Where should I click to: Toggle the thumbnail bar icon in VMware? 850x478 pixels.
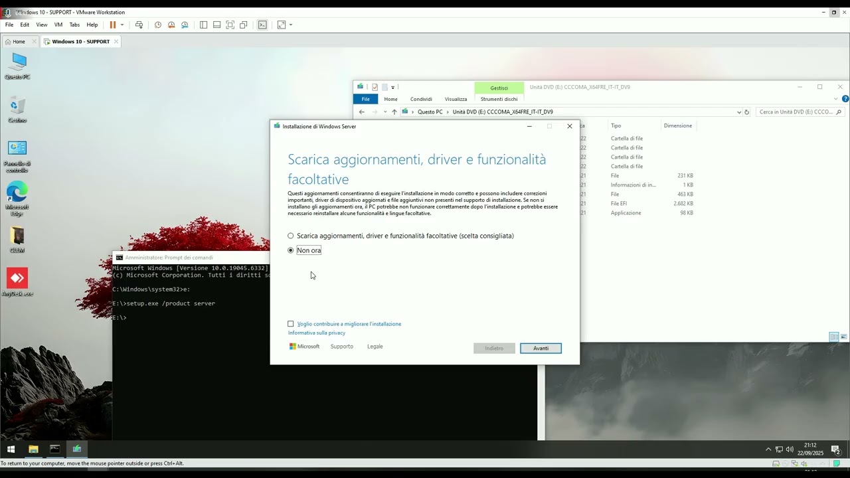[216, 25]
